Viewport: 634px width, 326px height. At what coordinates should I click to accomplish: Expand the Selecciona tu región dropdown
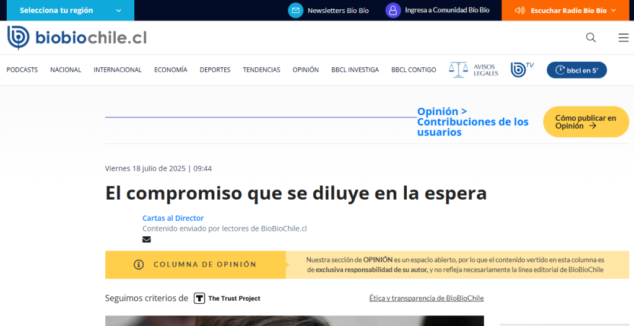click(x=67, y=11)
